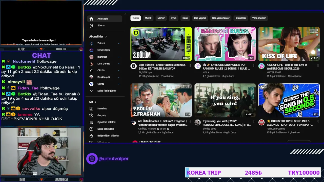Go to Ana Sayfa in the YouTube sidebar
Viewport: 324px width, 182px height.
coord(105,19)
